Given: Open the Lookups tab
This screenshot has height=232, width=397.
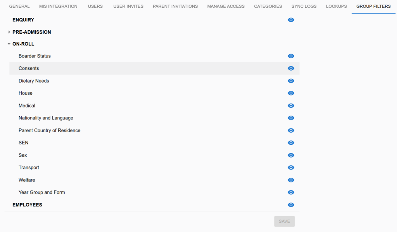Looking at the screenshot, I should [x=336, y=6].
